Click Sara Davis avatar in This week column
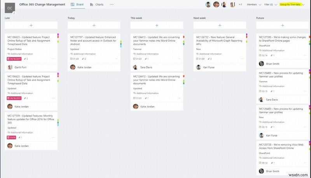This screenshot has width=311, height=178. pos(136,67)
